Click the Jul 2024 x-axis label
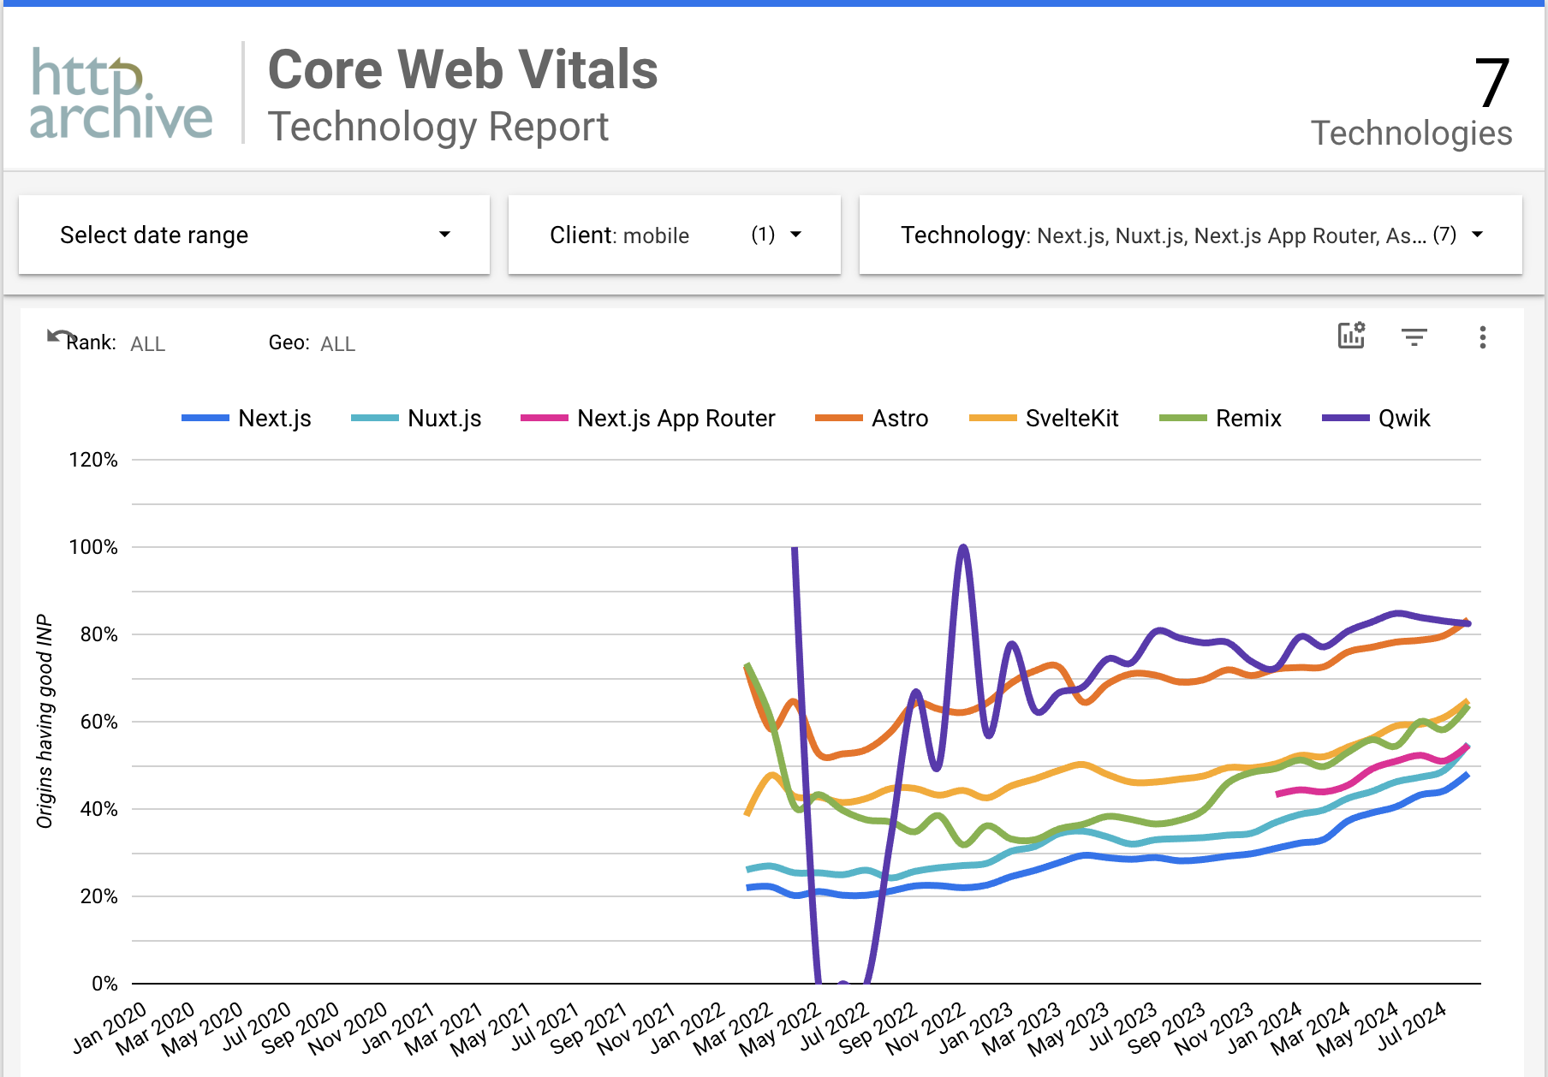 point(1411,1026)
